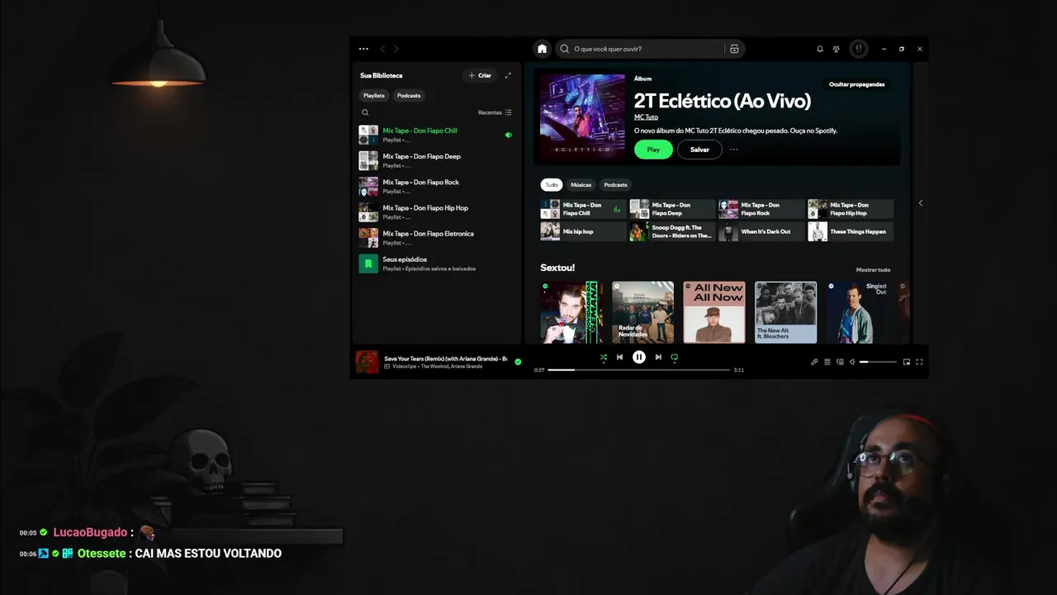This screenshot has width=1057, height=595.
Task: Open Seus episódios in the library
Action: tap(435, 263)
